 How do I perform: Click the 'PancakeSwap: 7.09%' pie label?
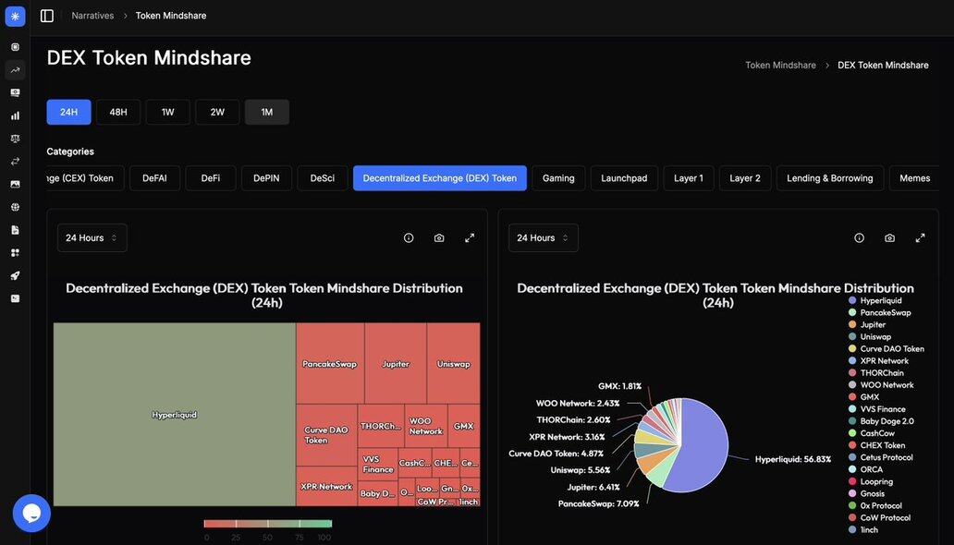pyautogui.click(x=599, y=503)
